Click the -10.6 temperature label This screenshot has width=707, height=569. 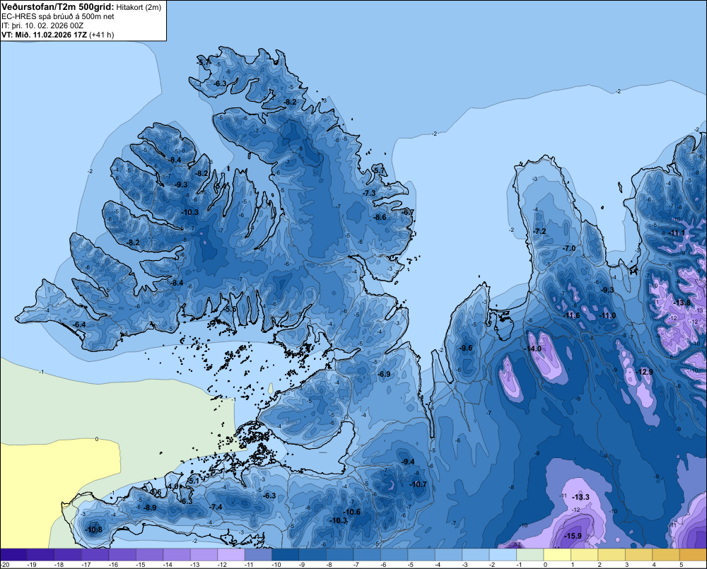click(x=351, y=512)
